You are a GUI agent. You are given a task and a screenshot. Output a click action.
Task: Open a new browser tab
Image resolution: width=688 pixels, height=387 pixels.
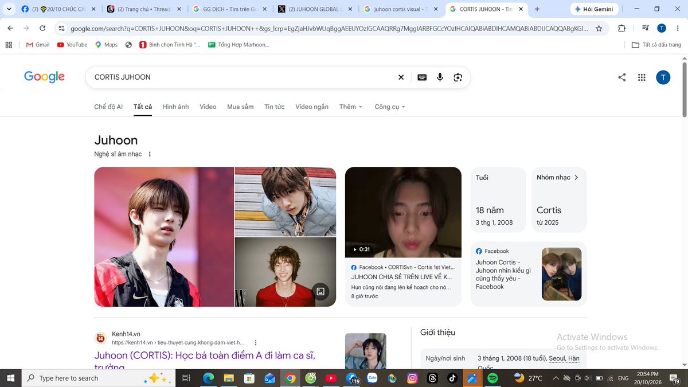[x=537, y=9]
